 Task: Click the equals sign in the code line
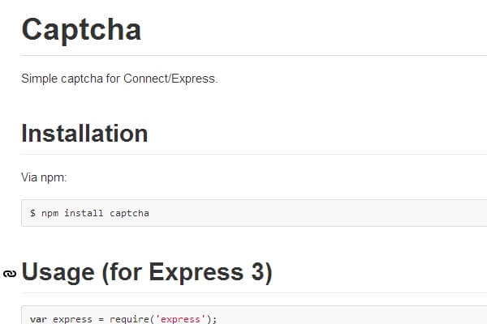(x=101, y=319)
